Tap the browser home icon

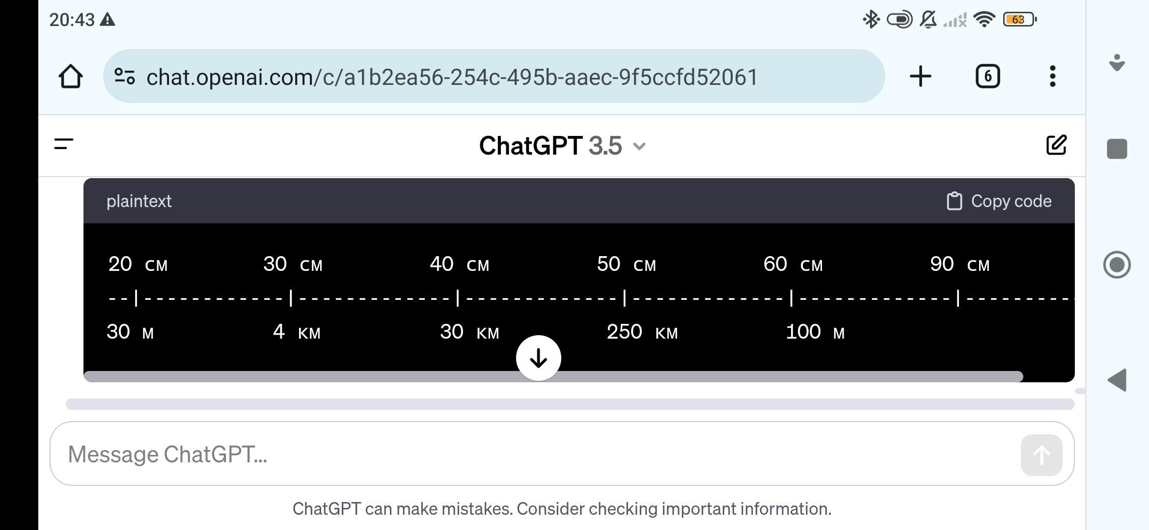(71, 77)
